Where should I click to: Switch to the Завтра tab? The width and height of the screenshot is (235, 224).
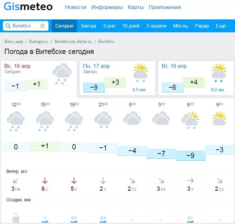tap(88, 26)
